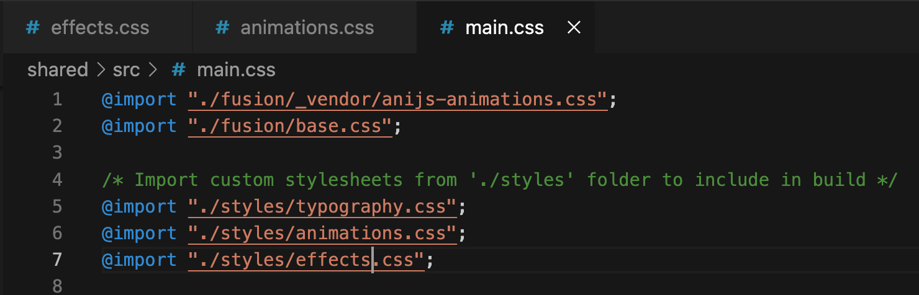919x295 pixels.
Task: Click the CSS file icon in breadcrumb
Action: pyautogui.click(x=179, y=70)
